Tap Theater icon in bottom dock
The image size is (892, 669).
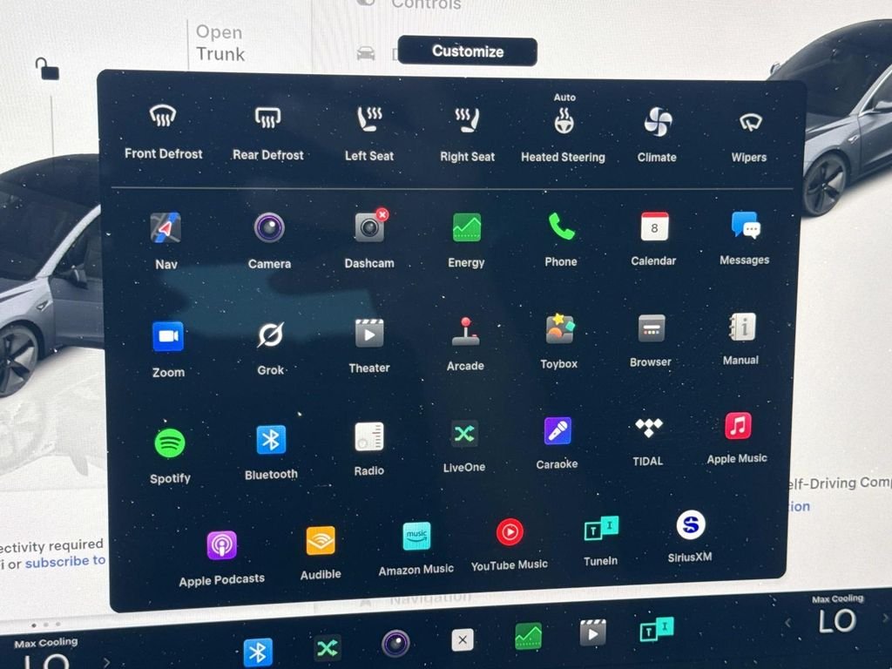[592, 632]
